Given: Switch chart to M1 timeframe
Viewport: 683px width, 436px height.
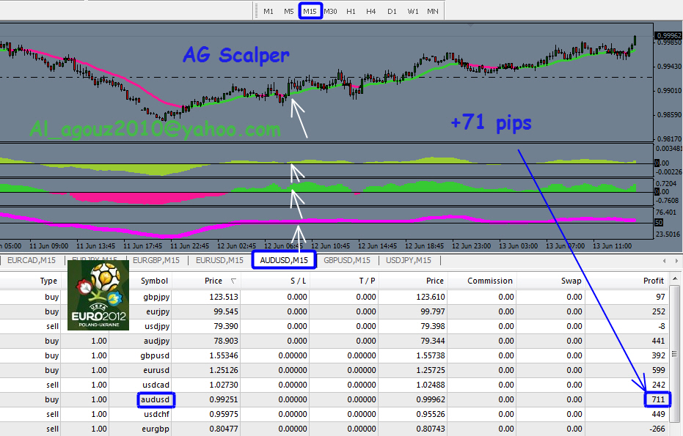Looking at the screenshot, I should [x=269, y=11].
